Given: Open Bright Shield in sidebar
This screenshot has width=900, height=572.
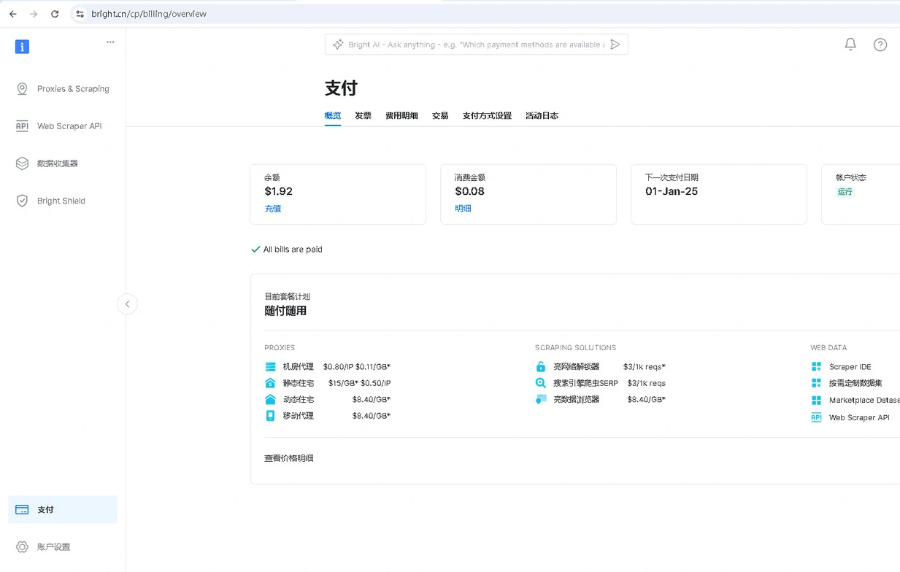Looking at the screenshot, I should point(63,201).
